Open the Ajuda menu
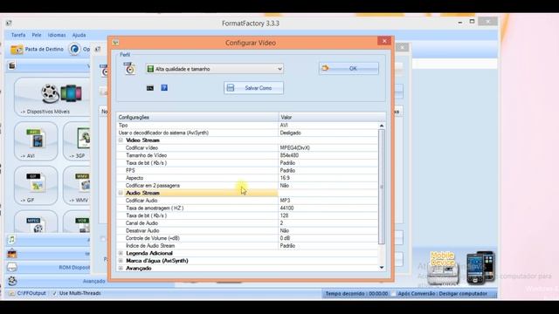 [x=79, y=35]
